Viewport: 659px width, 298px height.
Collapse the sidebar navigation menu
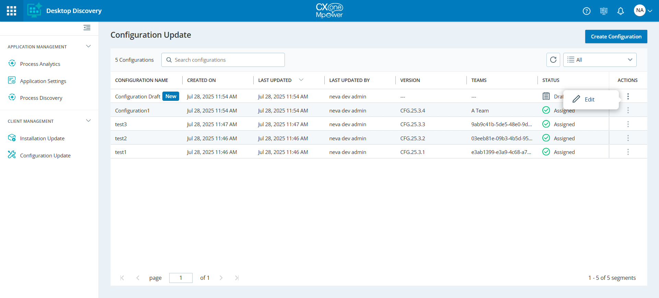pyautogui.click(x=87, y=27)
